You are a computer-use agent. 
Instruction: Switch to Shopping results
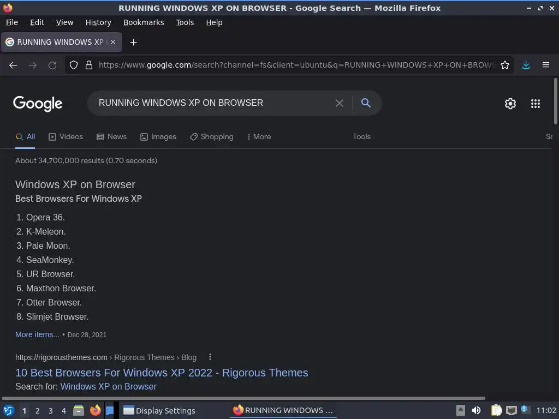click(211, 137)
